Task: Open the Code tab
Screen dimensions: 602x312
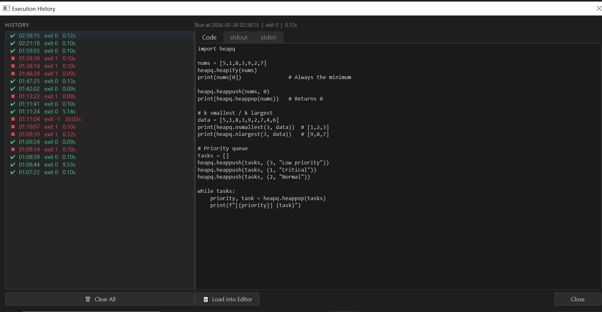Action: click(209, 37)
